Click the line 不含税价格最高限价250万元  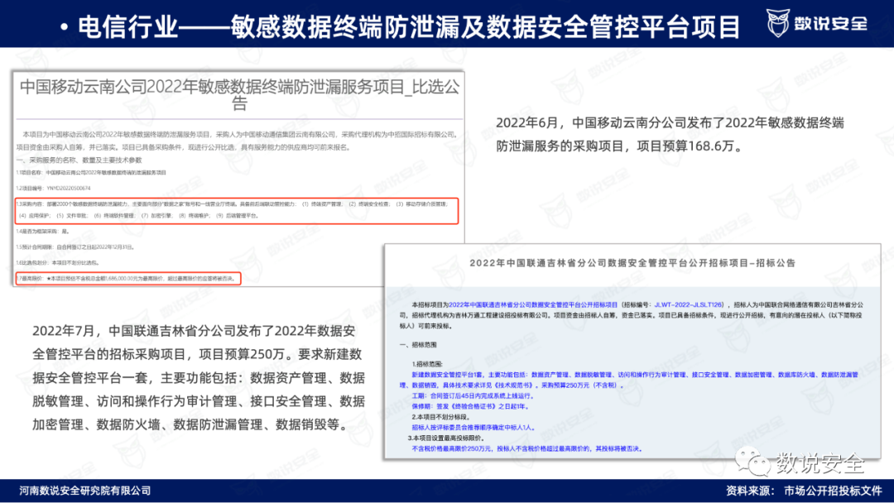527,449
